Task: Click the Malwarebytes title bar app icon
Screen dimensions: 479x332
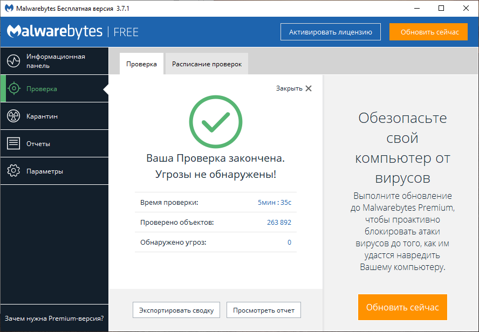Action: [9, 8]
